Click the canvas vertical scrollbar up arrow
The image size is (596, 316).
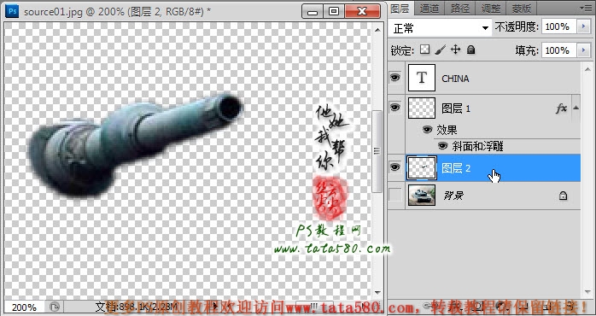377,30
